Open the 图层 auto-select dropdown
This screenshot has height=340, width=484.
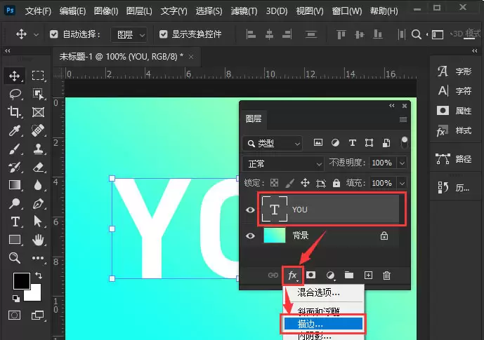129,34
